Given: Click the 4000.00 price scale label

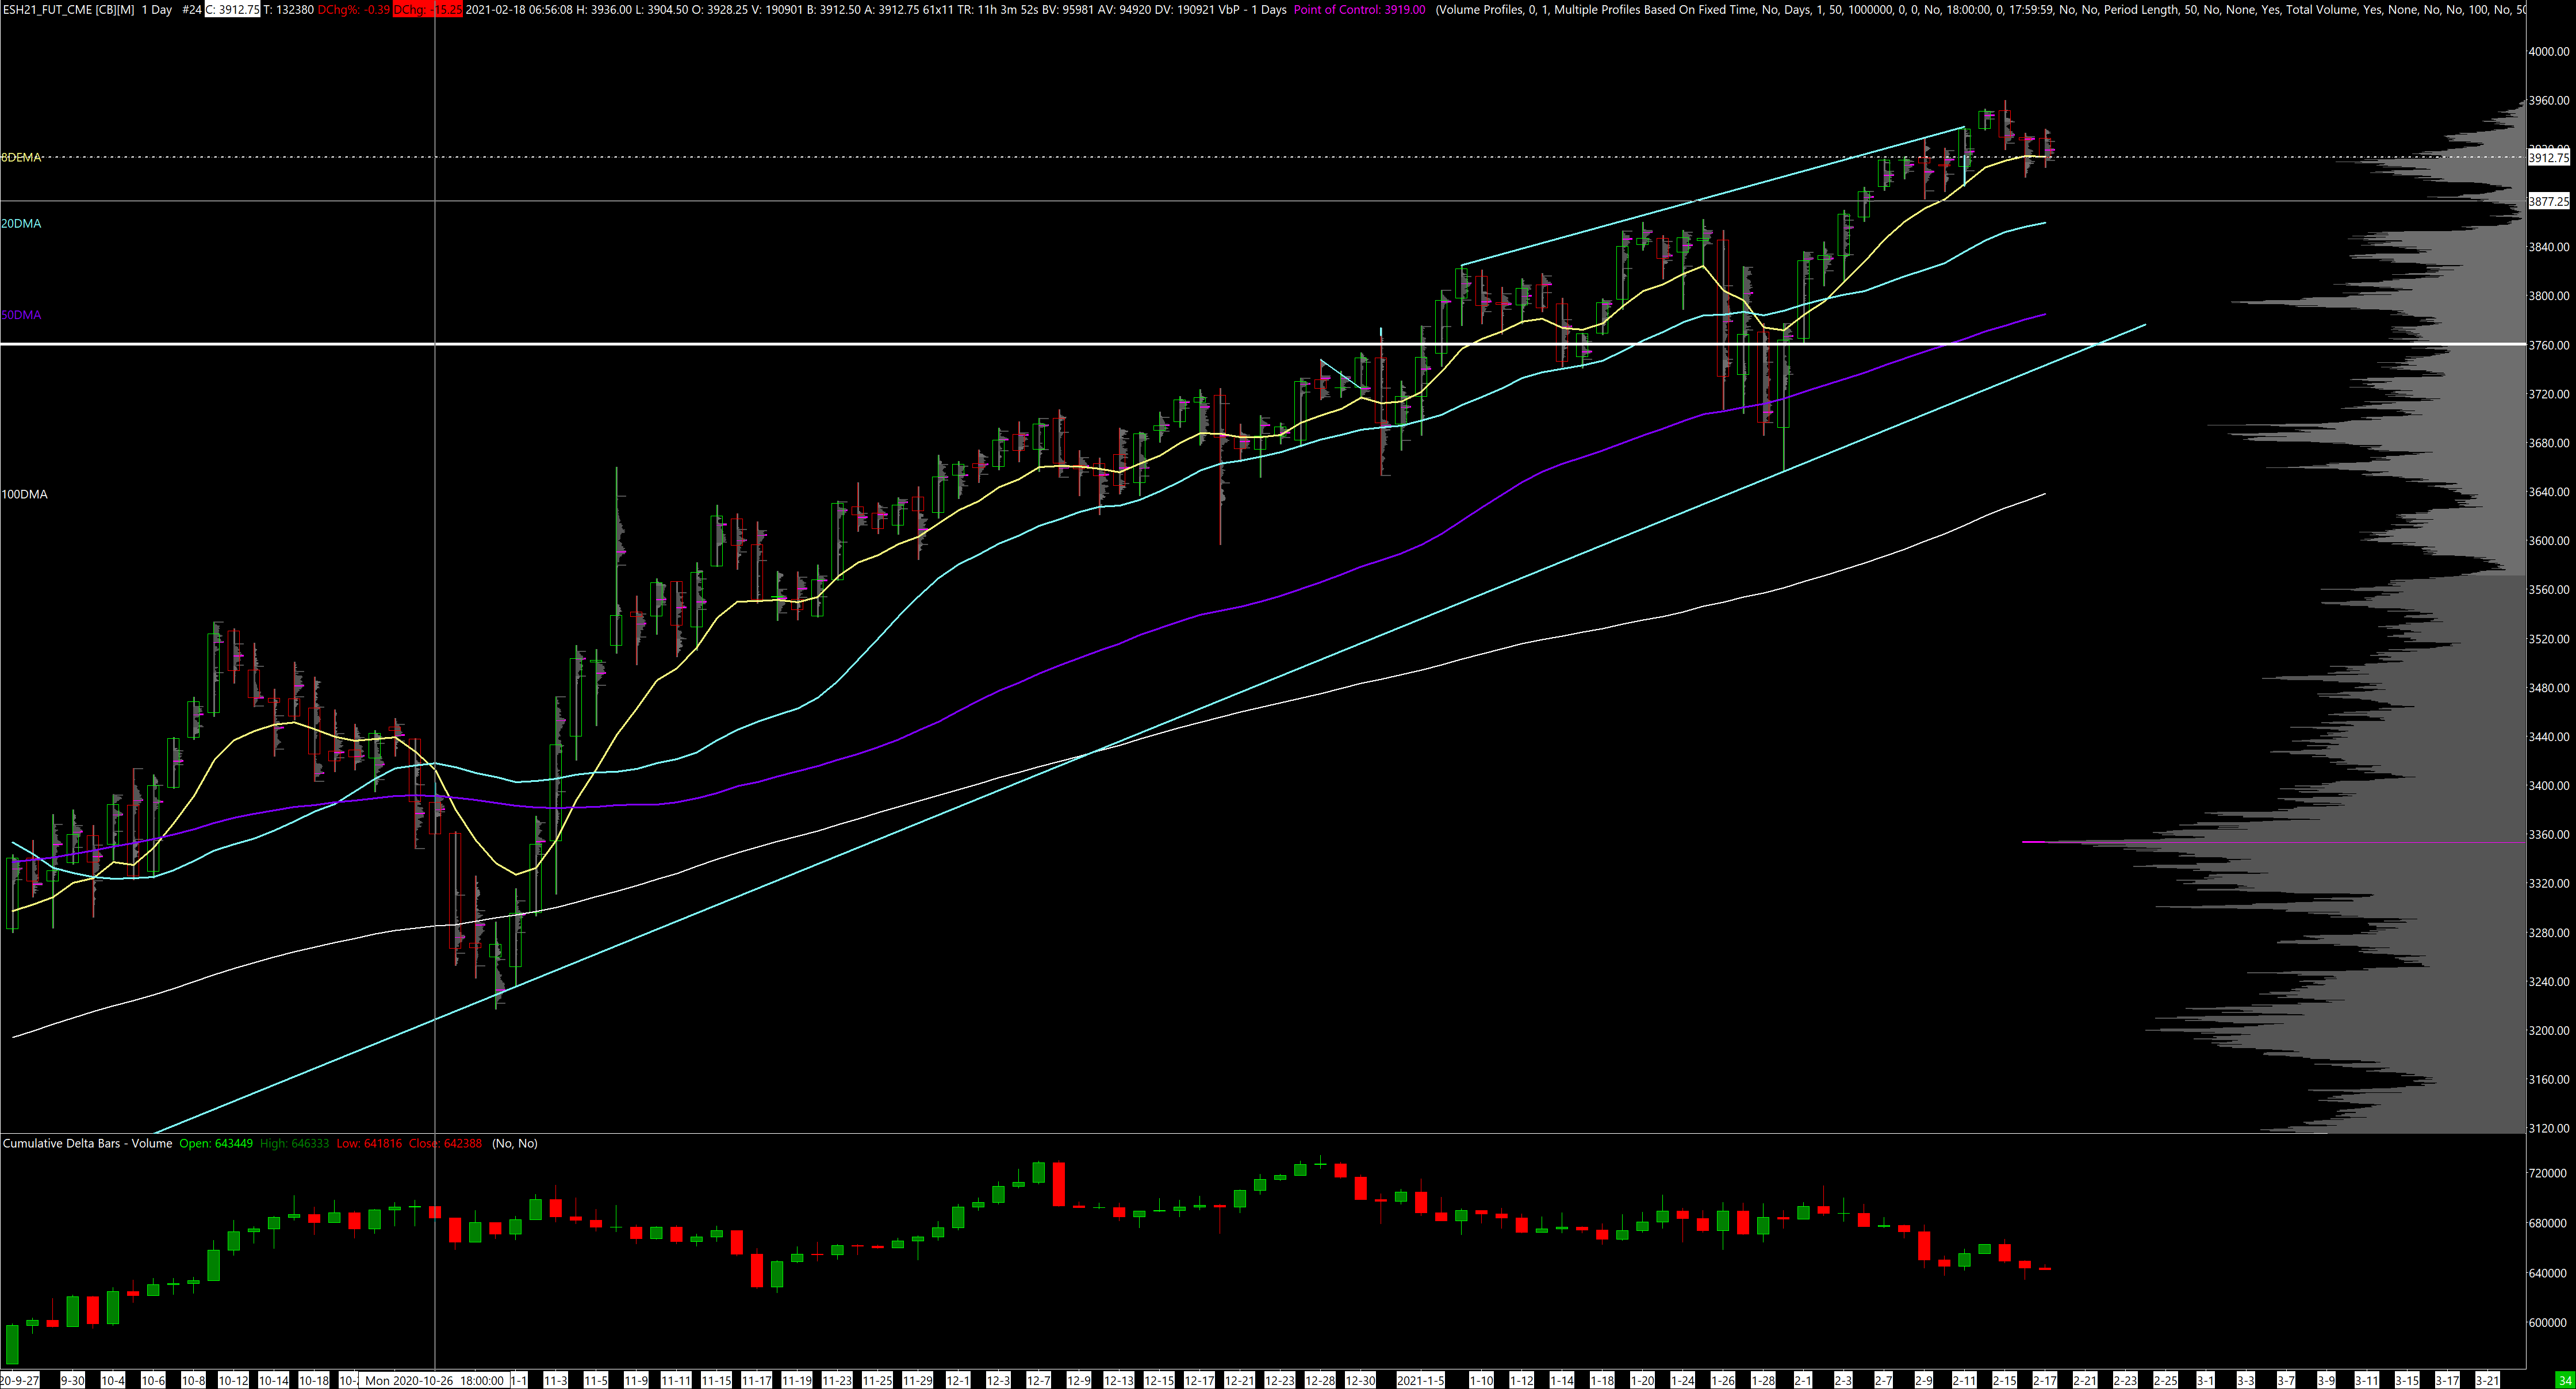Looking at the screenshot, I should click(x=2547, y=51).
